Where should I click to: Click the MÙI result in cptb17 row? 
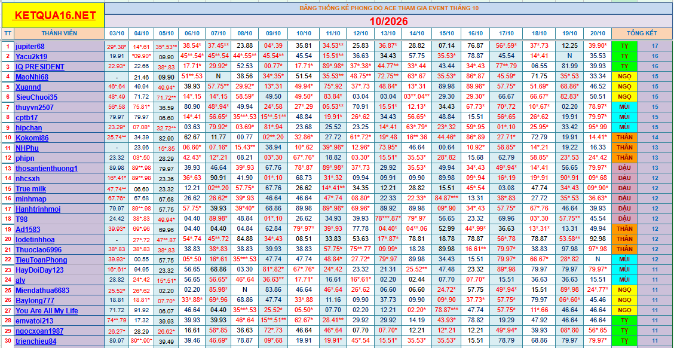coord(624,117)
